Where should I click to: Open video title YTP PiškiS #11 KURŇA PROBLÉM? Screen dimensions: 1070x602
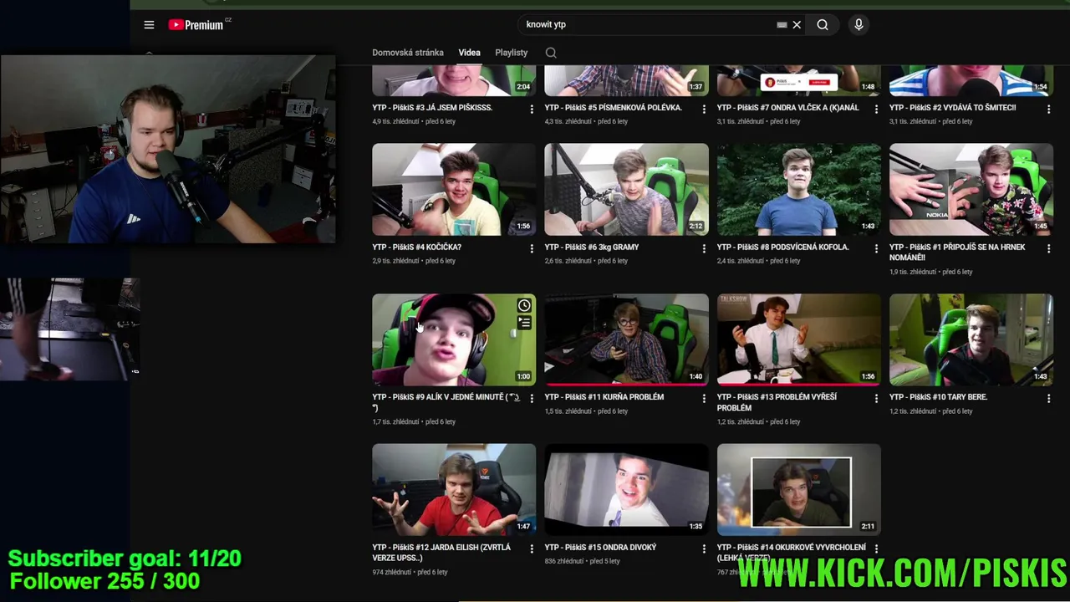click(604, 397)
